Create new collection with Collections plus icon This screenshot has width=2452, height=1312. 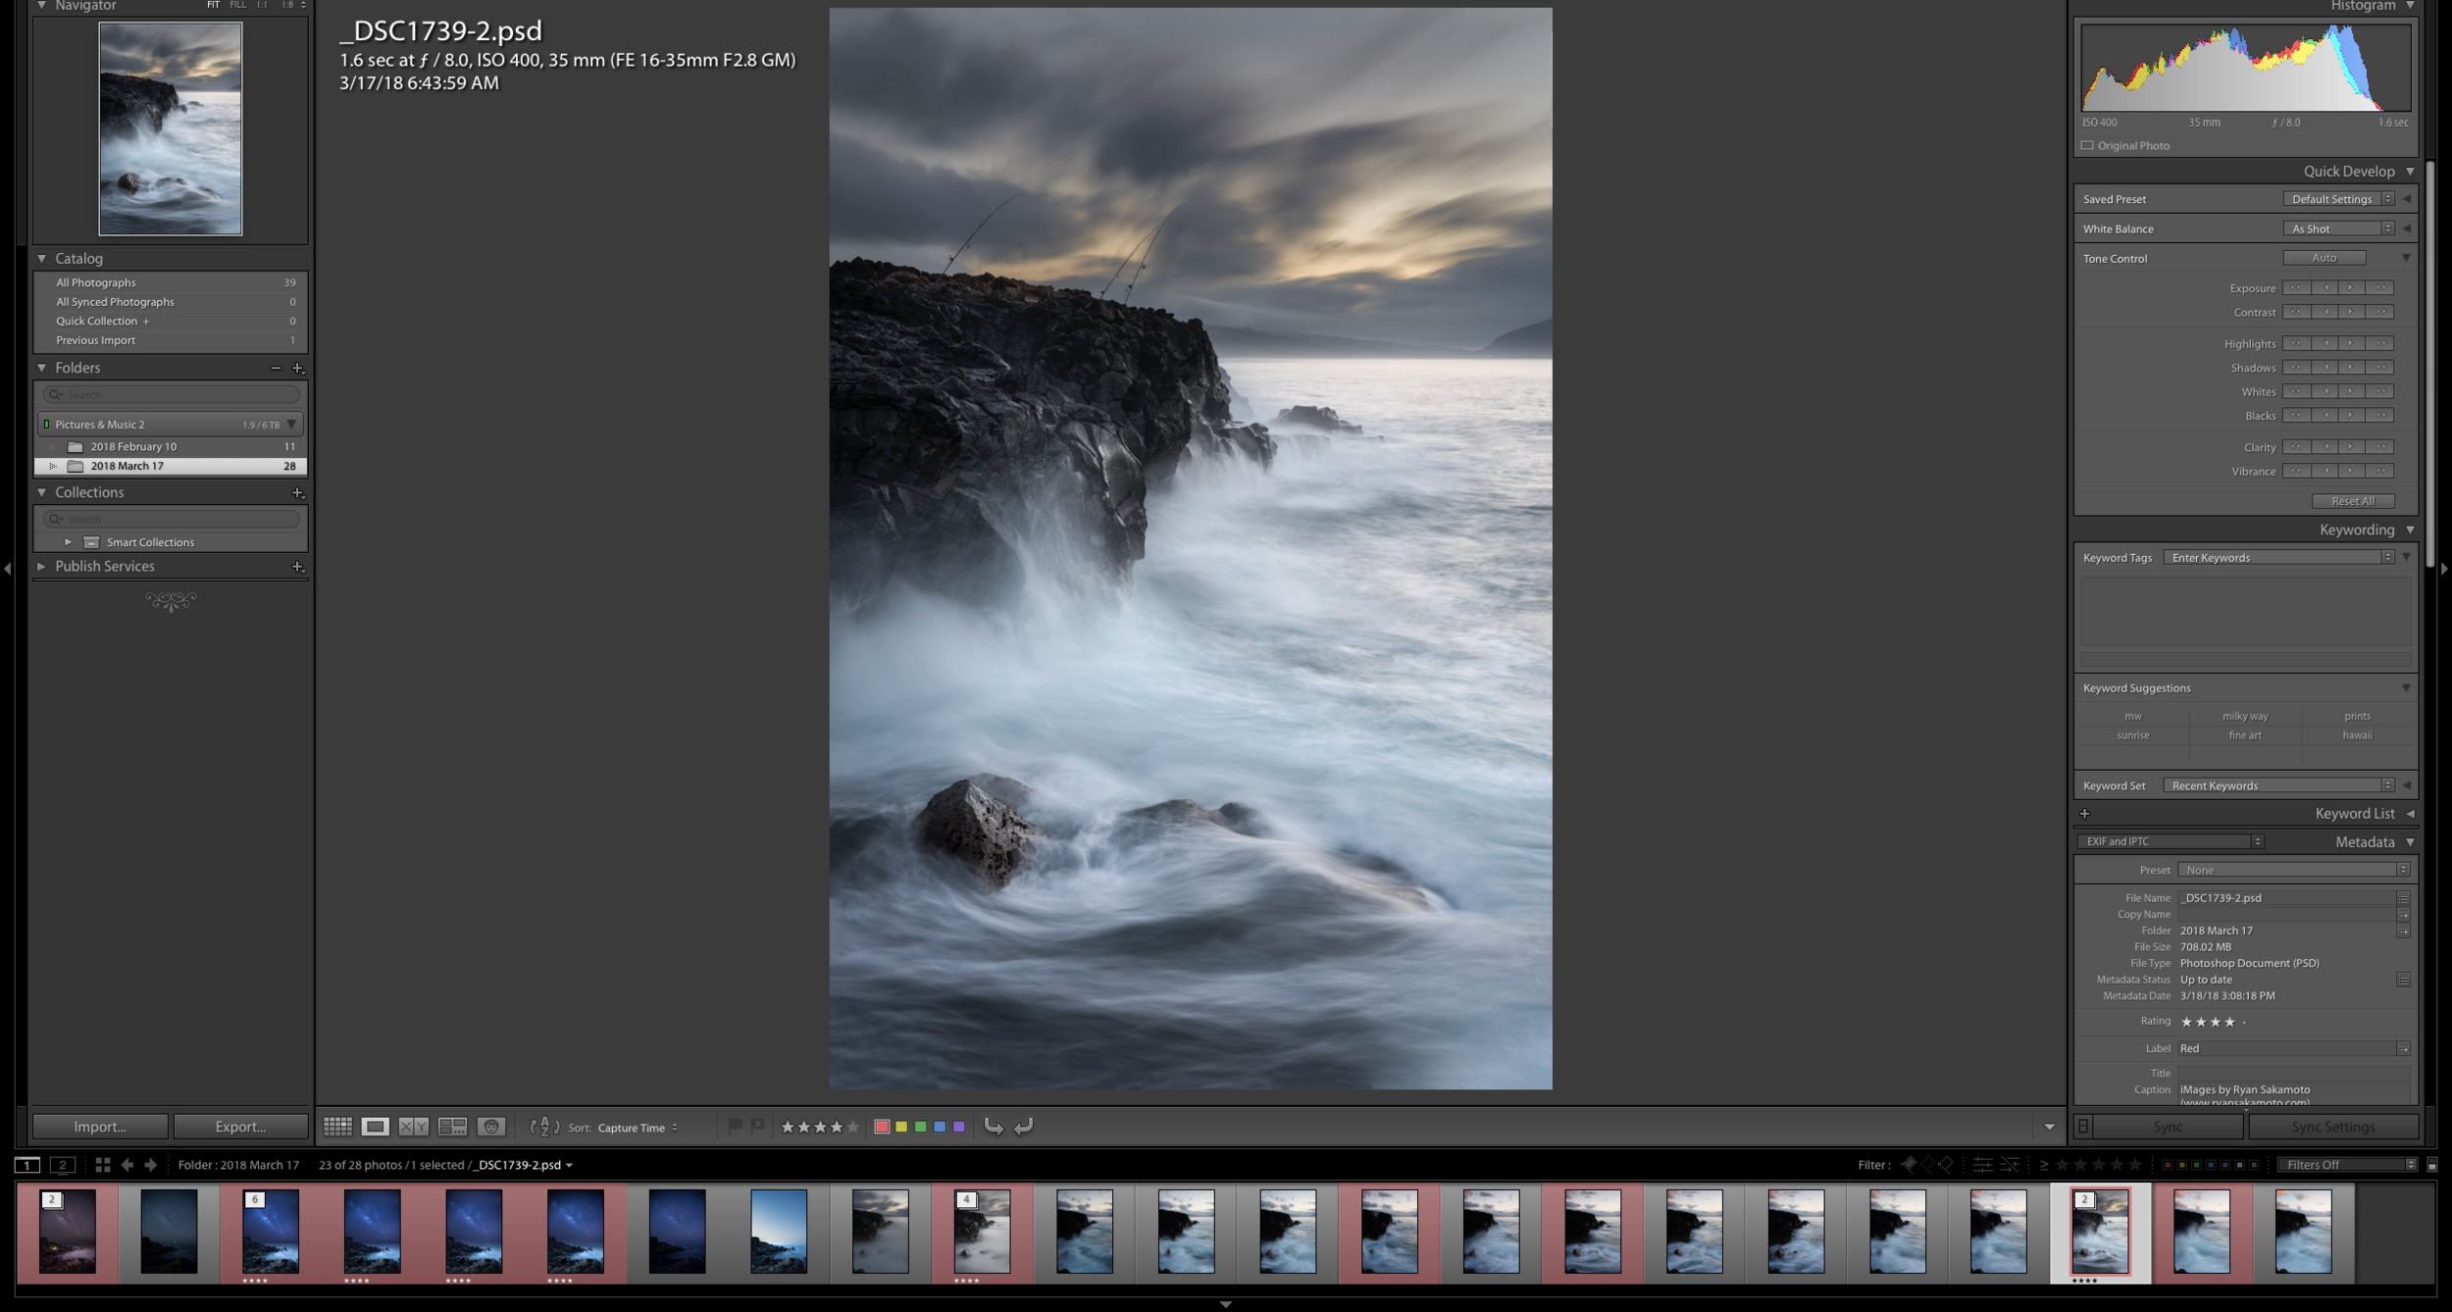point(298,492)
